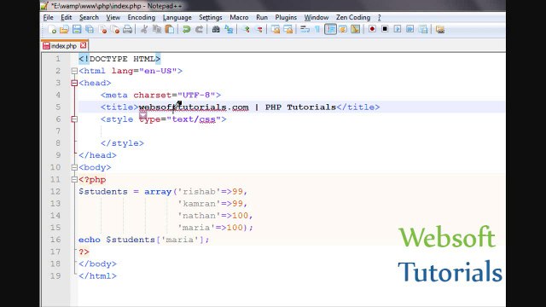The width and height of the screenshot is (546, 307).
Task: Click the text 'PHP Tutorials' in the title tag
Action: (x=300, y=107)
